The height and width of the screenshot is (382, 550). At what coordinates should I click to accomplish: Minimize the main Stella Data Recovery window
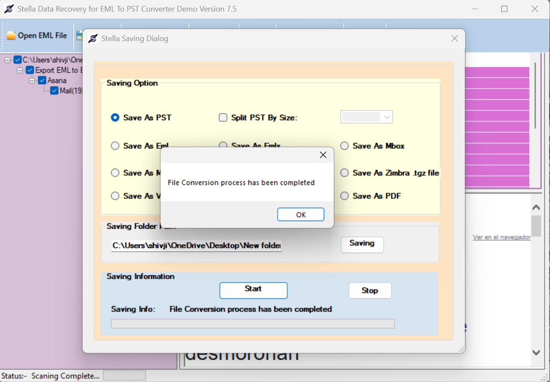click(x=475, y=9)
